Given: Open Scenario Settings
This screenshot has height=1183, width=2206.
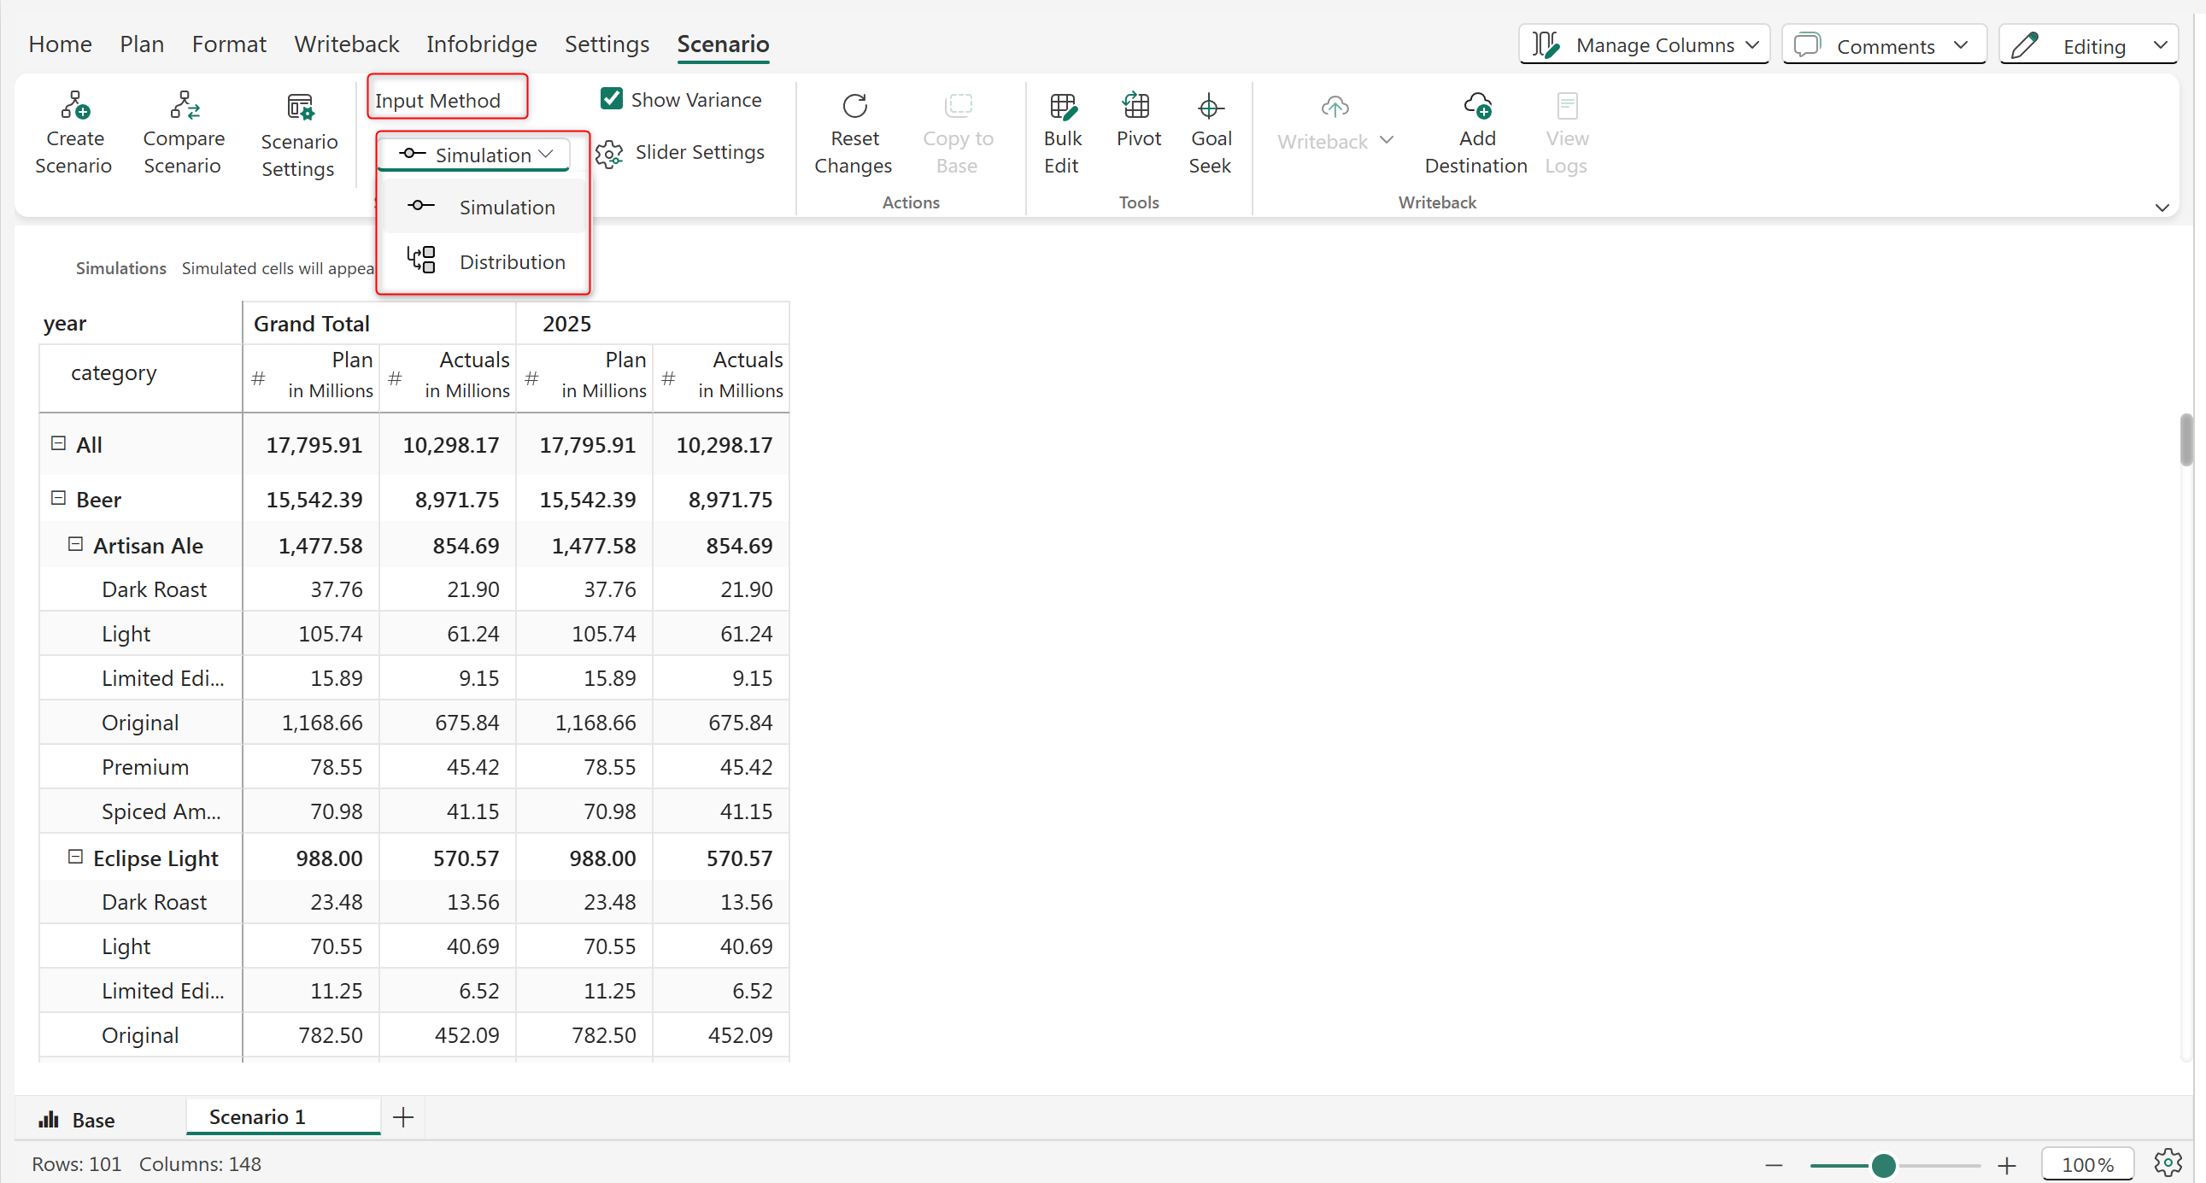Looking at the screenshot, I should 299,108.
